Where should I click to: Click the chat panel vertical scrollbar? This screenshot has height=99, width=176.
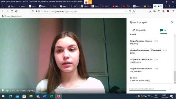[175, 59]
